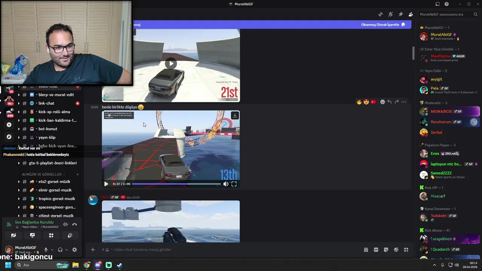Turn on camera in voice panel
This screenshot has width=482, height=271.
[14, 235]
